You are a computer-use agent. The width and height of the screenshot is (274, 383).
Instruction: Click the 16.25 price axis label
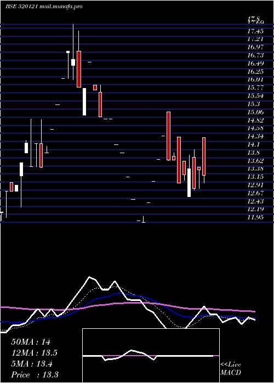coord(255,72)
